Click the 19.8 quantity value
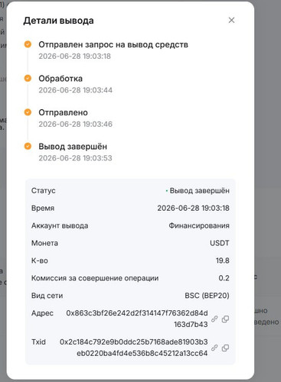The height and width of the screenshot is (382, 281). [x=223, y=261]
